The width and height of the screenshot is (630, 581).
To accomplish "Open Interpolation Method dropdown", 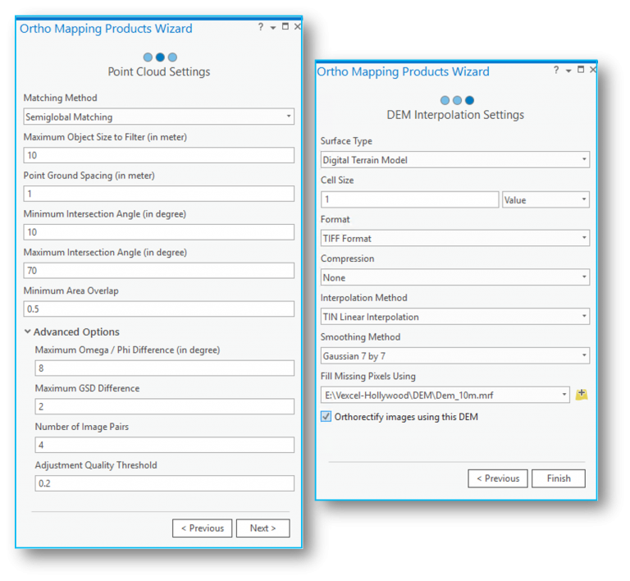I will coord(454,316).
